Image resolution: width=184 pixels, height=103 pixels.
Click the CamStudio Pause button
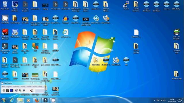click(x=7, y=90)
